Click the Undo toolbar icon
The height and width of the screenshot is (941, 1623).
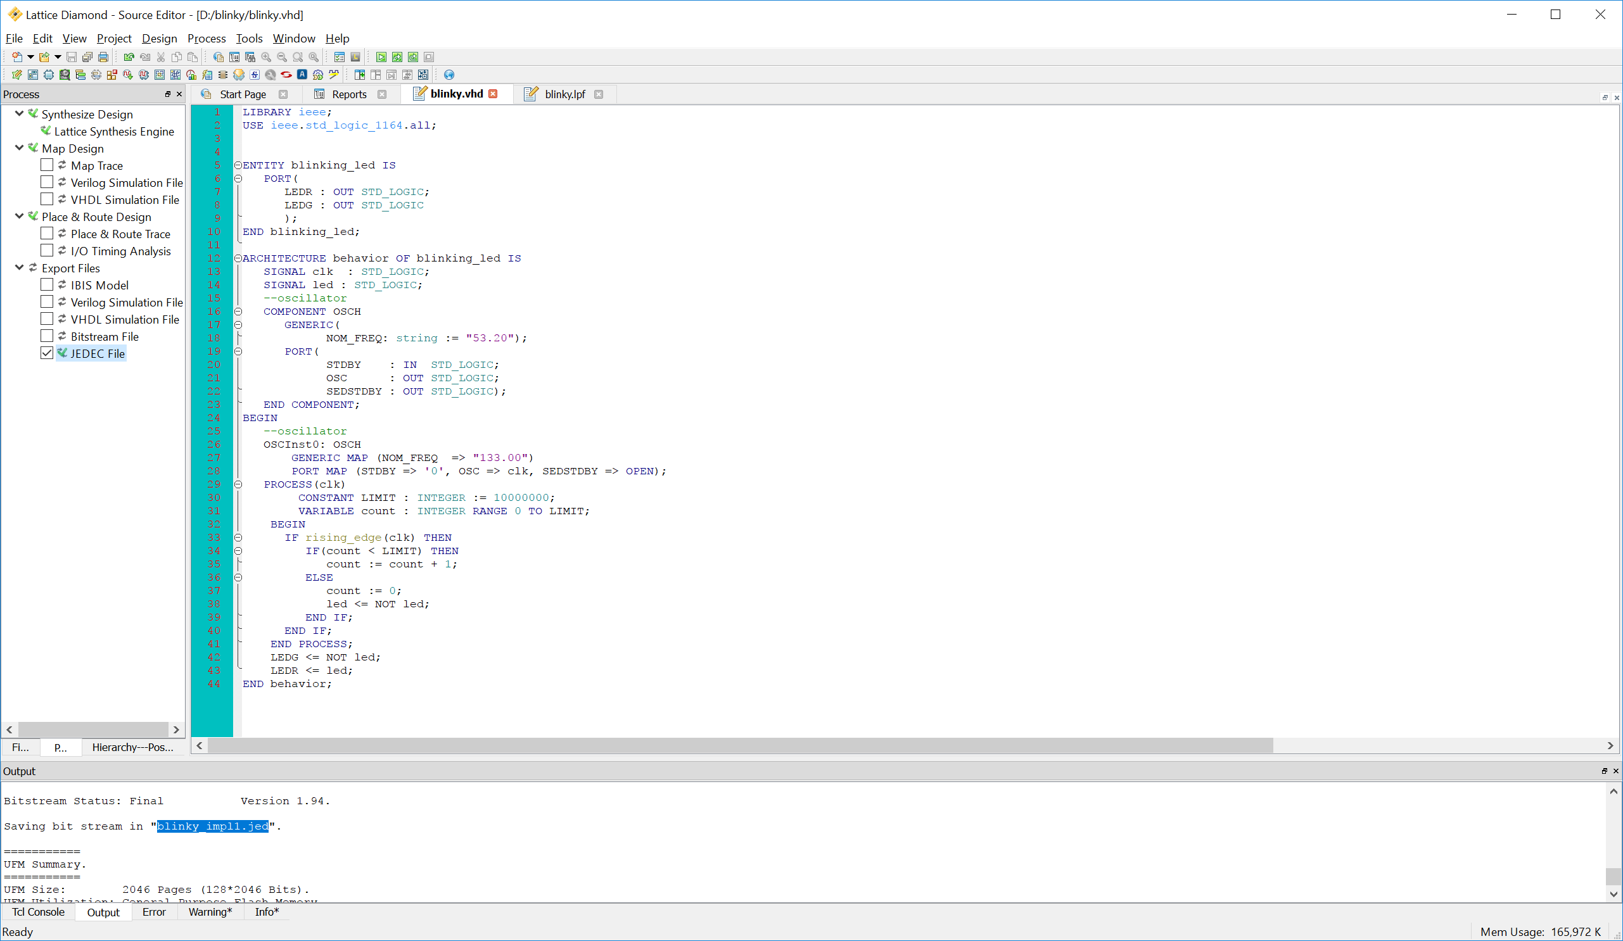[129, 57]
